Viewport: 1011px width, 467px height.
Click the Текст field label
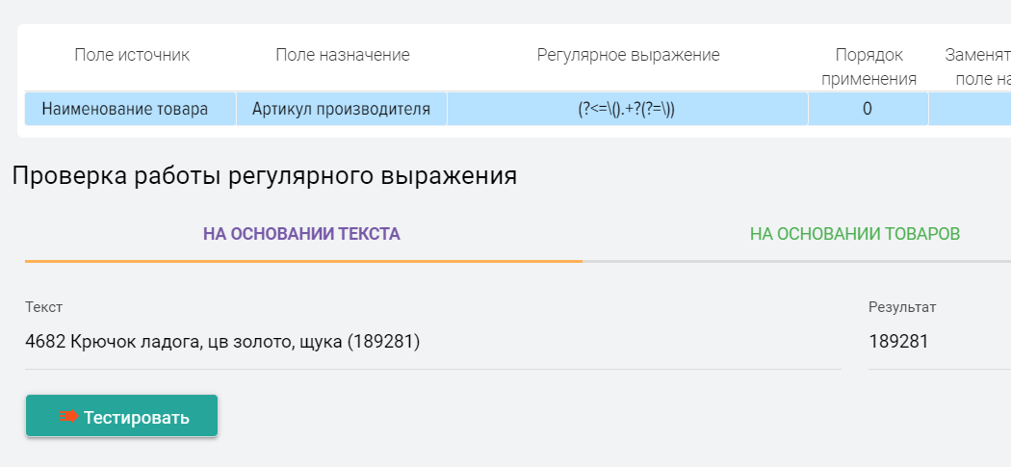point(43,307)
